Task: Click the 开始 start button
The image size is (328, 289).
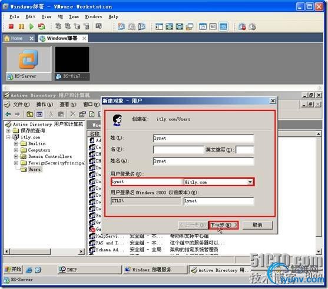Action: [x=13, y=270]
